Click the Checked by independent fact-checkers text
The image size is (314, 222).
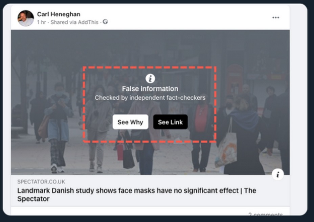pos(150,98)
